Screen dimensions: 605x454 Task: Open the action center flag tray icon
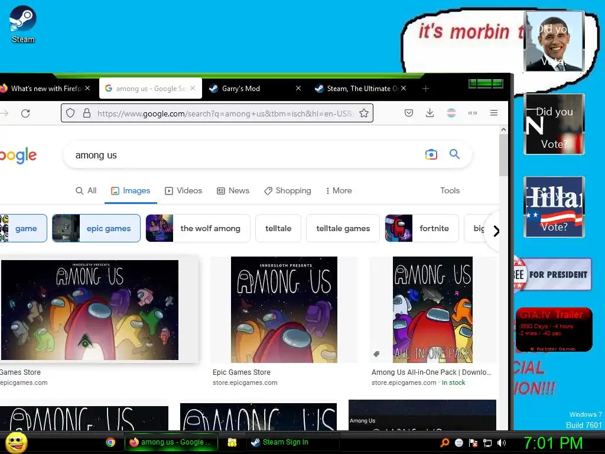point(473,443)
